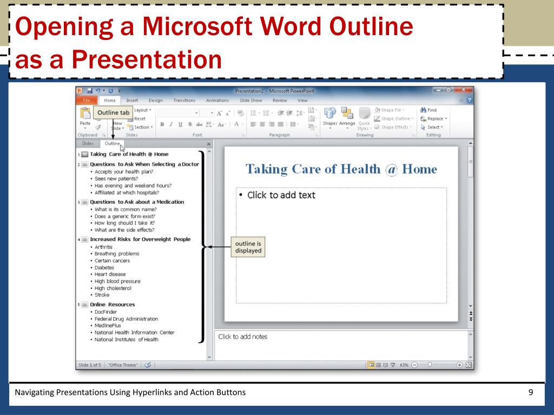Viewport: 554px width, 415px height.
Task: Click the spell check status bar icon
Action: point(148,365)
